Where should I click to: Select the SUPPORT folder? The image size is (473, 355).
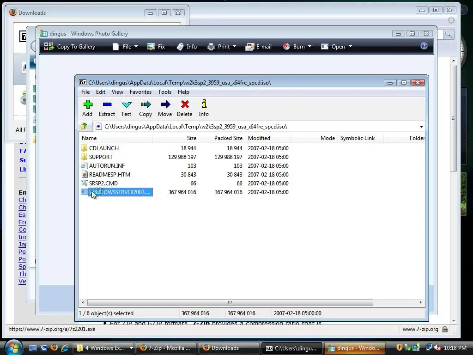tap(101, 157)
